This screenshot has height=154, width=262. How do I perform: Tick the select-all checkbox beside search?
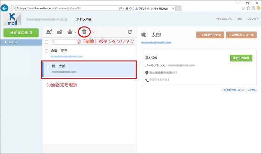[x=47, y=42]
